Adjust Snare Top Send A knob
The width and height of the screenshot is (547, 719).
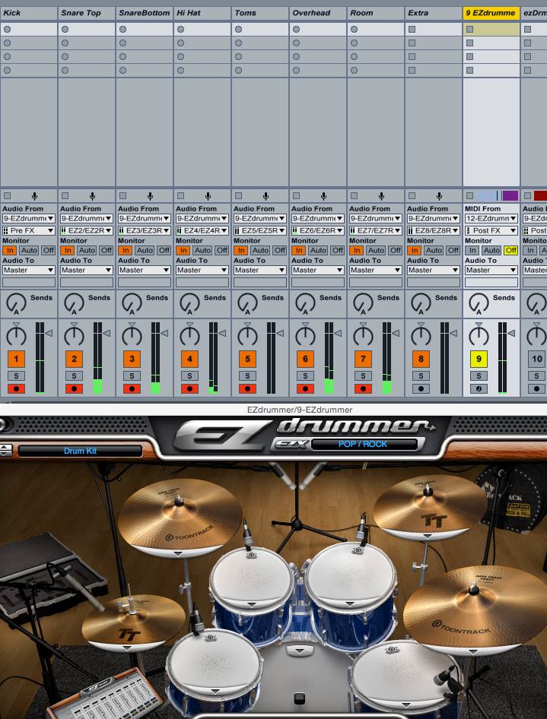coord(74,303)
